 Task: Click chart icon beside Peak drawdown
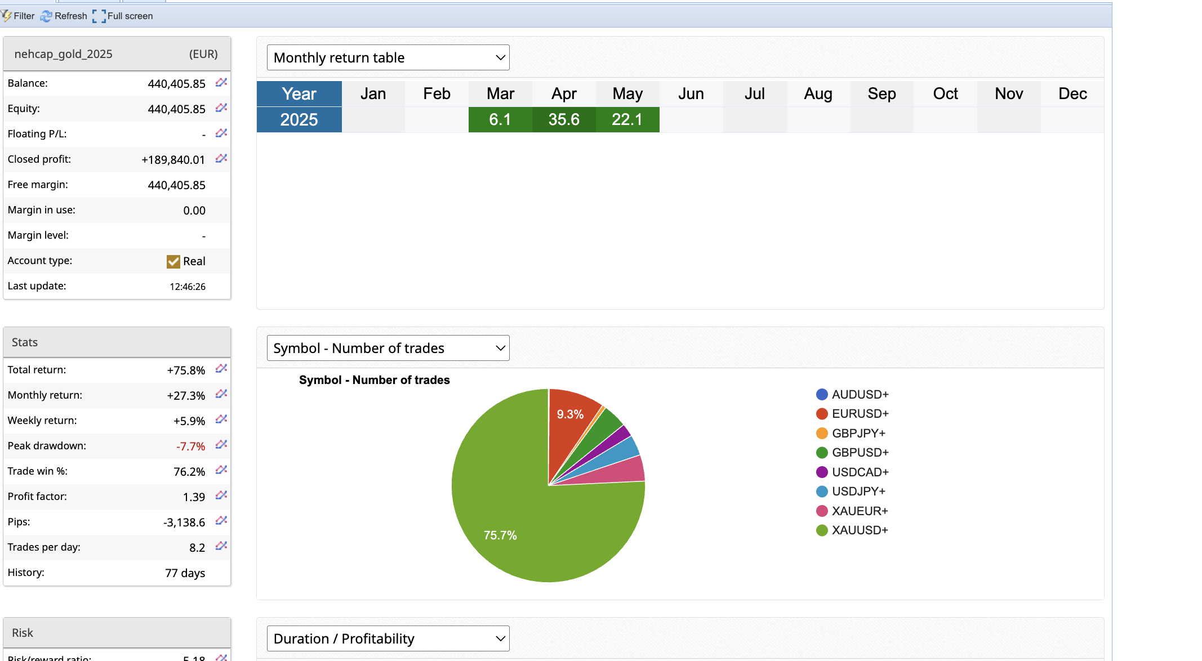click(x=221, y=445)
